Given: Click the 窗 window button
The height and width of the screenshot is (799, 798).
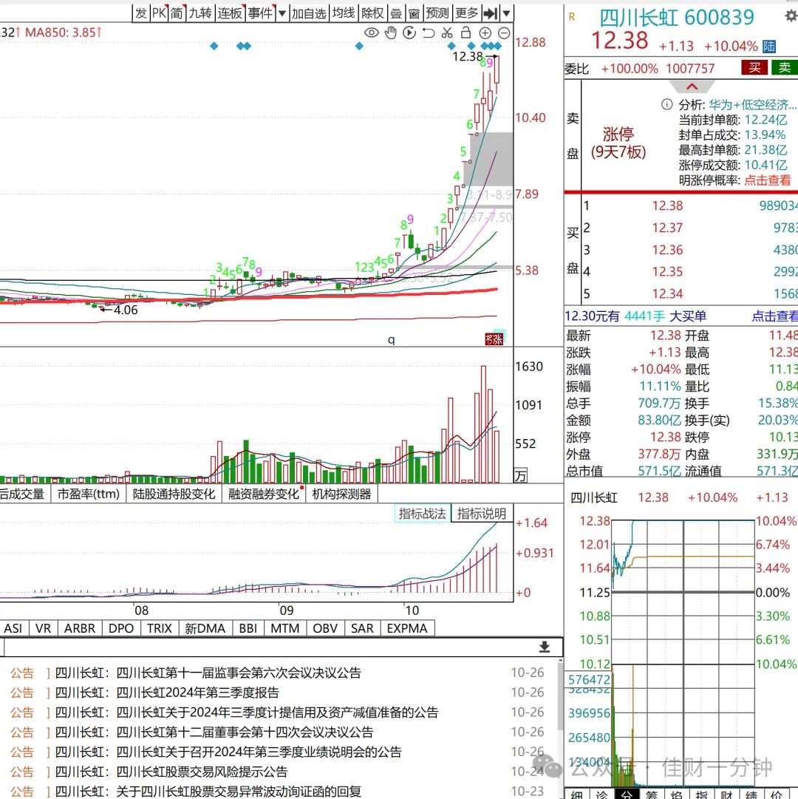Looking at the screenshot, I should [x=414, y=13].
